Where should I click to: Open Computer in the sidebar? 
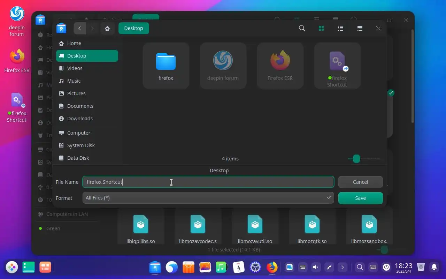pos(87,133)
